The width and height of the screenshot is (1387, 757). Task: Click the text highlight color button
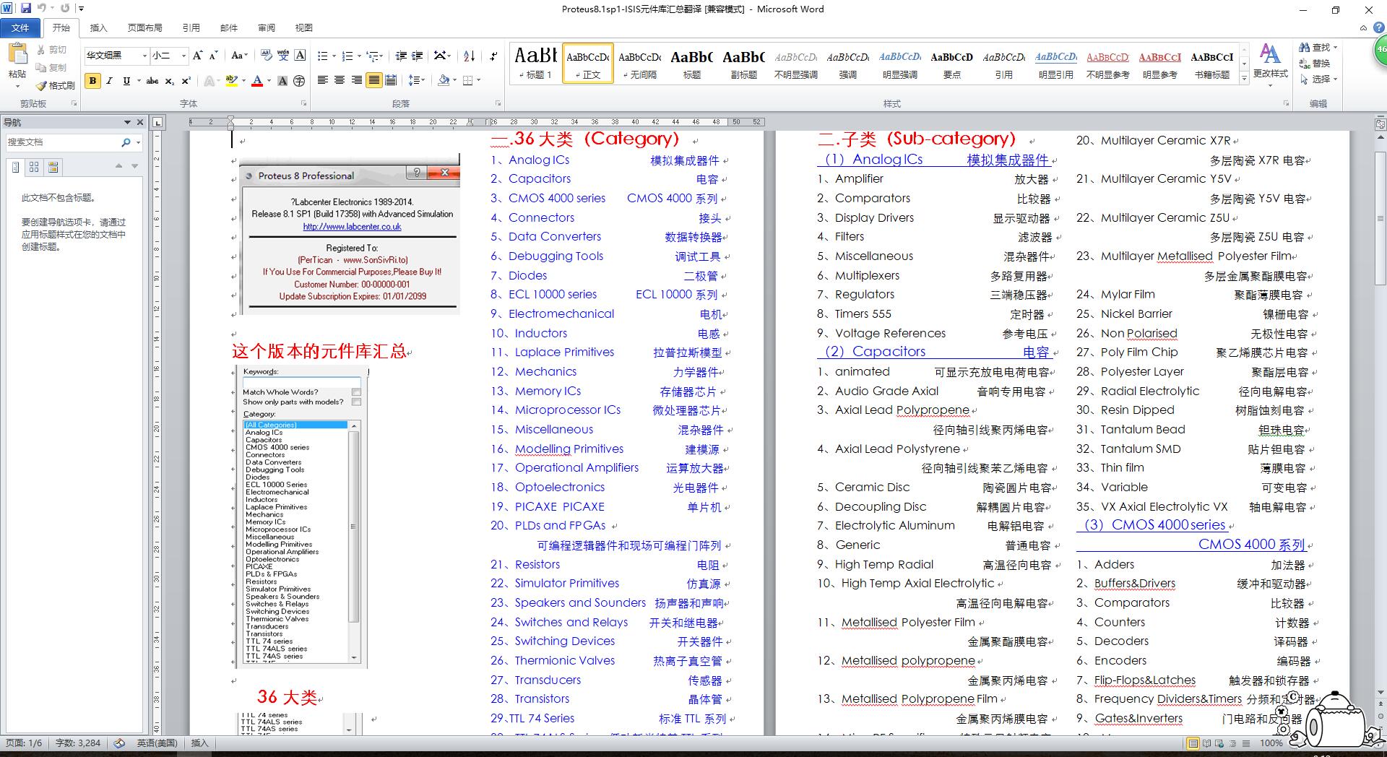click(230, 81)
